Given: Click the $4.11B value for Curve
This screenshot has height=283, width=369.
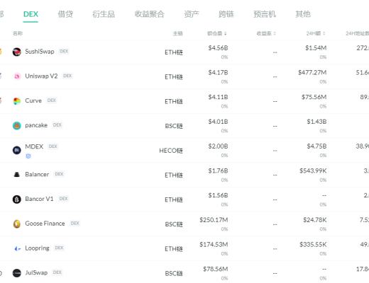Looking at the screenshot, I should (218, 97).
